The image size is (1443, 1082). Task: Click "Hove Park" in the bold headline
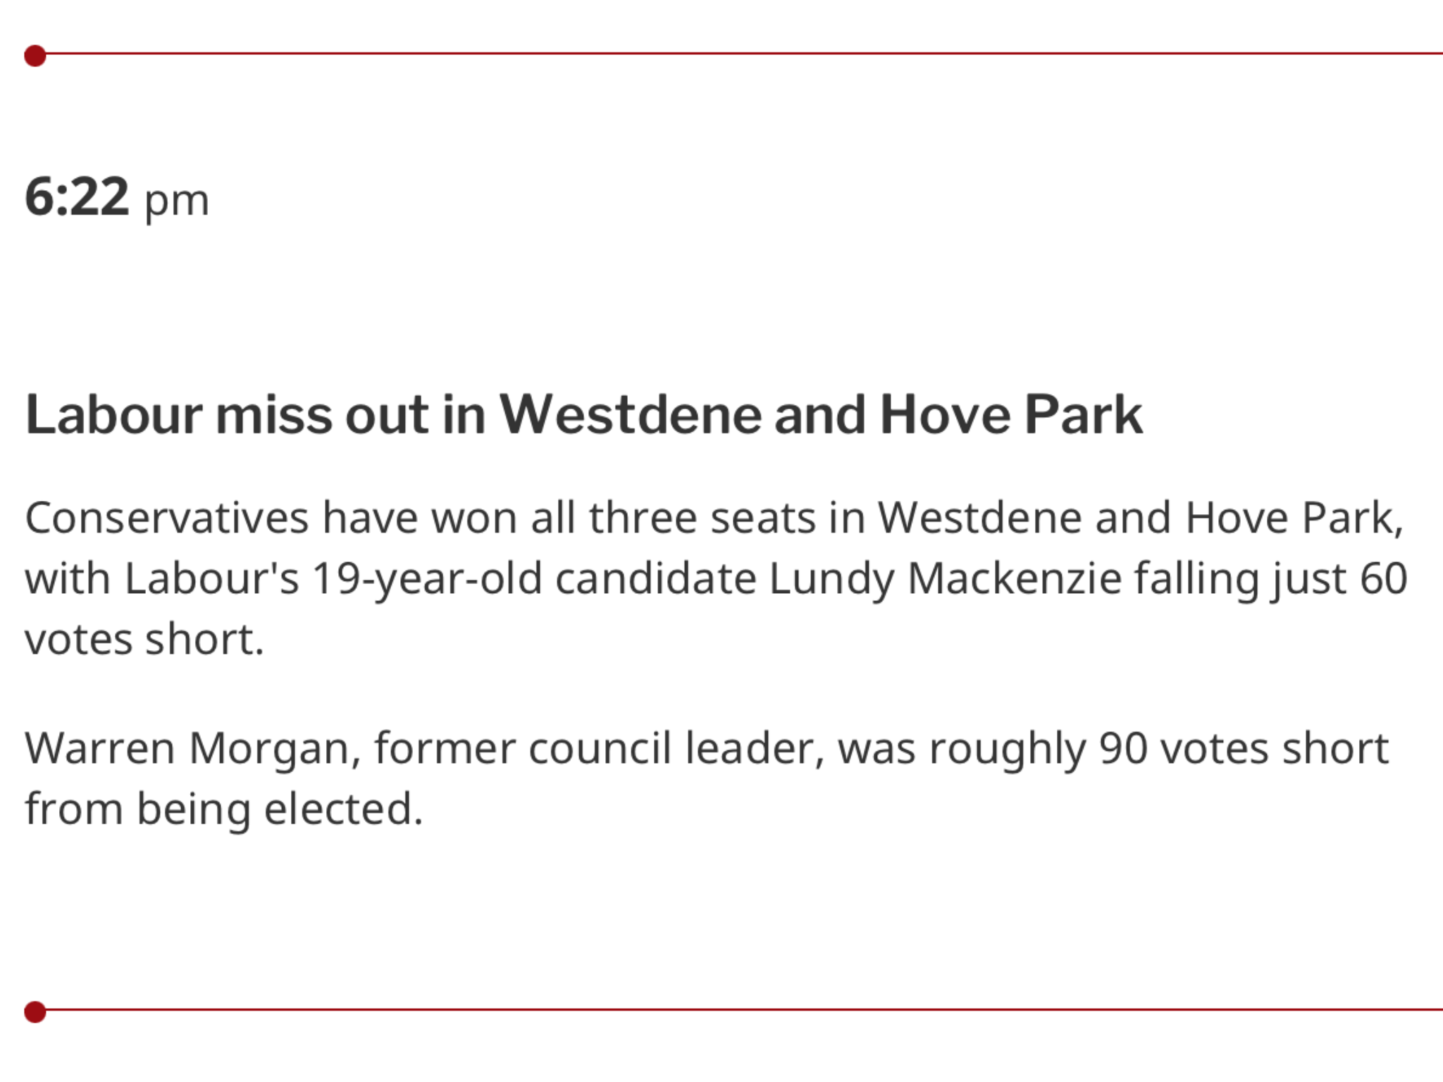click(x=1011, y=415)
